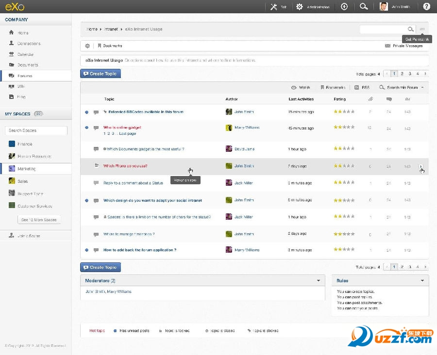
Task: Open Wiki in the sidebar
Action: click(x=21, y=86)
